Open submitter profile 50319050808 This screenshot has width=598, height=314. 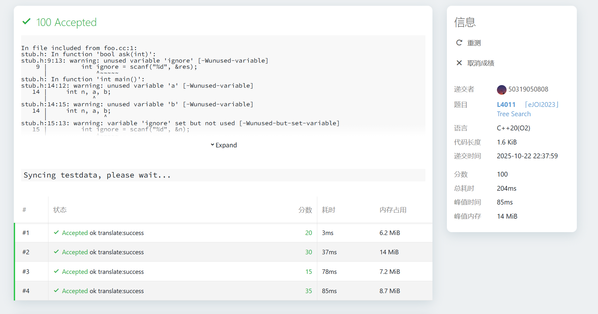click(528, 89)
